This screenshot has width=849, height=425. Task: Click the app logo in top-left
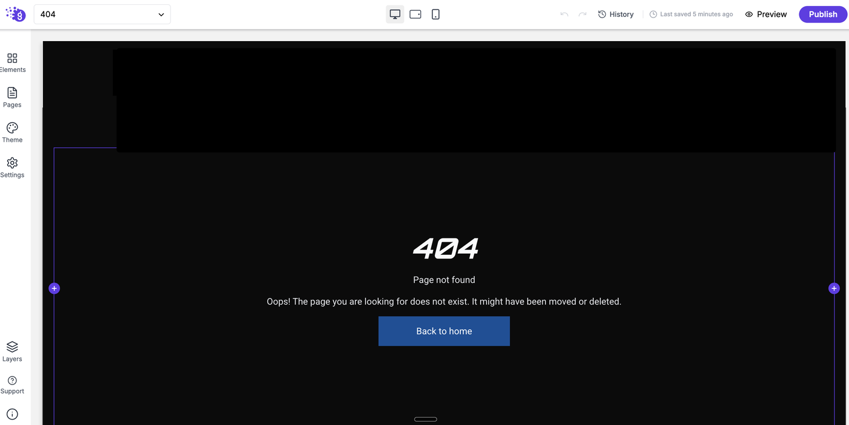pyautogui.click(x=16, y=14)
